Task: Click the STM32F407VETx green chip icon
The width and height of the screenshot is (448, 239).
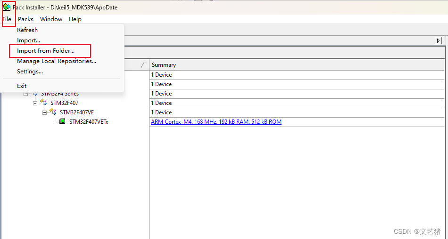Action: 62,121
